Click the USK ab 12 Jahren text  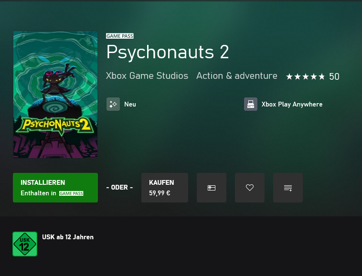click(x=68, y=237)
